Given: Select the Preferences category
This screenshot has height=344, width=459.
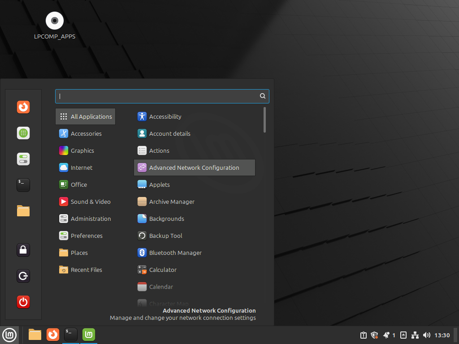Looking at the screenshot, I should (x=85, y=236).
